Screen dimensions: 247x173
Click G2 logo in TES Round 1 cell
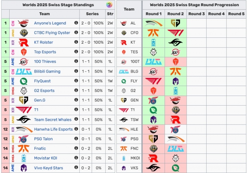click(x=153, y=52)
